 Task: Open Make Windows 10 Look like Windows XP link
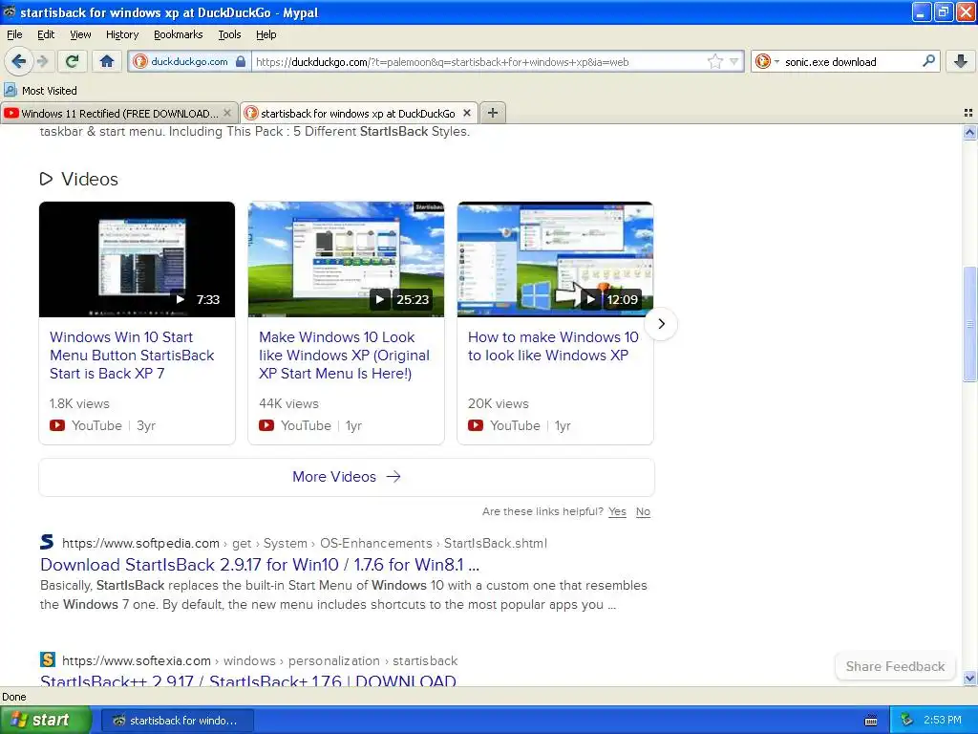click(344, 356)
